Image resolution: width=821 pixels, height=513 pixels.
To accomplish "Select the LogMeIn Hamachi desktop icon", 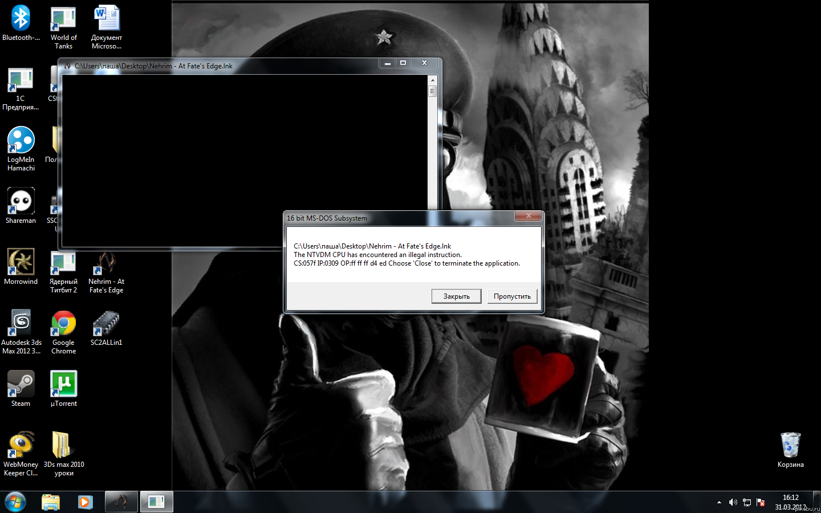I will 21,149.
